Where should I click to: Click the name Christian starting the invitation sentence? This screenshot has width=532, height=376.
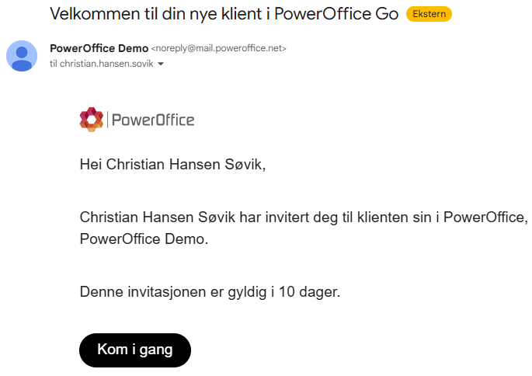(x=109, y=218)
